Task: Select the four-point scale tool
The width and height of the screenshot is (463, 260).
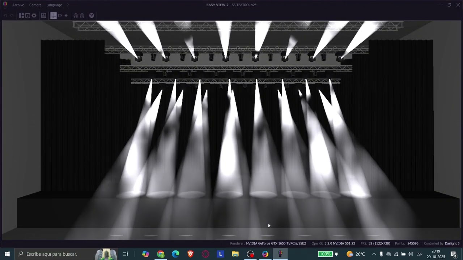Action: [66, 16]
